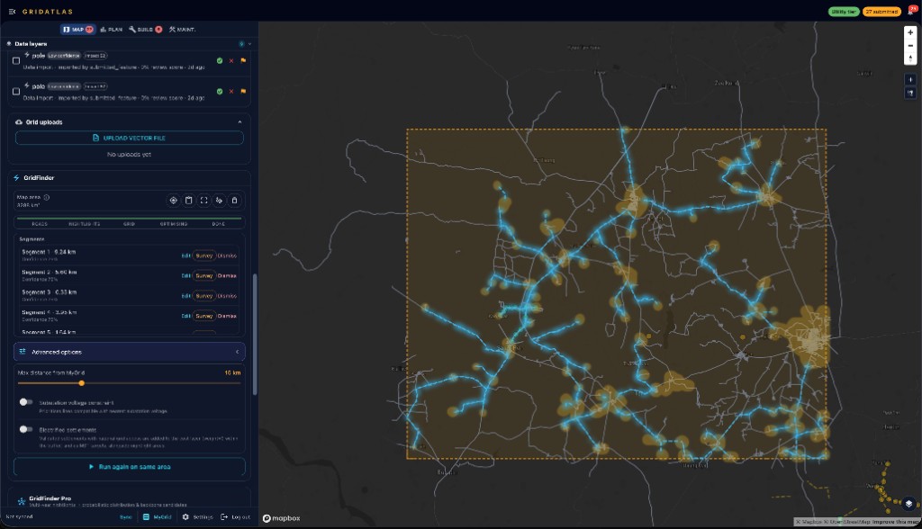
Task: Click UPLOAD VECTOR FILE button
Action: click(x=130, y=139)
